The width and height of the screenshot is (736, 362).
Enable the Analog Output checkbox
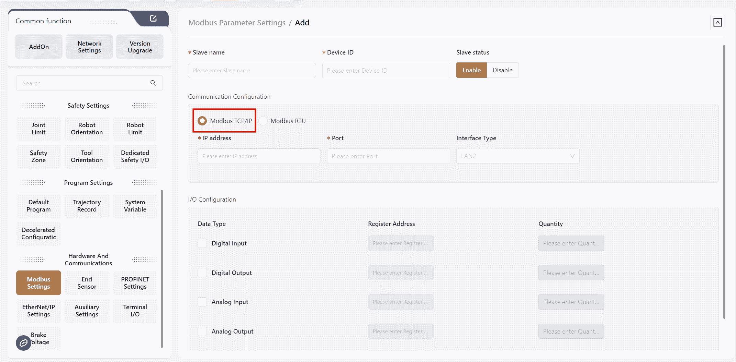click(202, 331)
